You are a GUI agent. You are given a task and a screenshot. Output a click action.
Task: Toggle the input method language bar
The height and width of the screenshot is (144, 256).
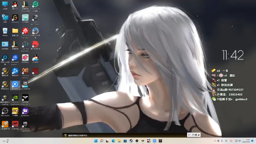pos(194,135)
